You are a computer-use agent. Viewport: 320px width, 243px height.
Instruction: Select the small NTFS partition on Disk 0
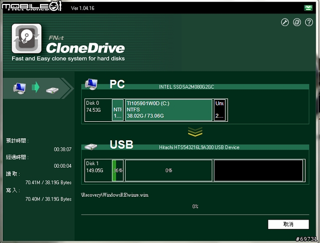[x=118, y=110]
